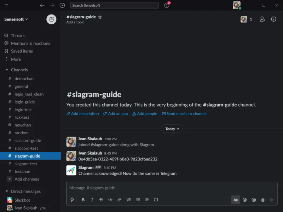Toggle bold formatting
This screenshot has height=212, width=283.
tap(83, 200)
